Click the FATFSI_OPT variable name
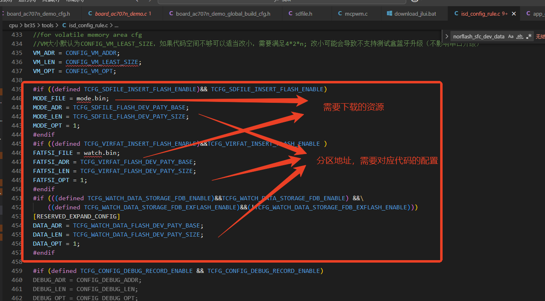This screenshot has width=545, height=301. point(51,180)
